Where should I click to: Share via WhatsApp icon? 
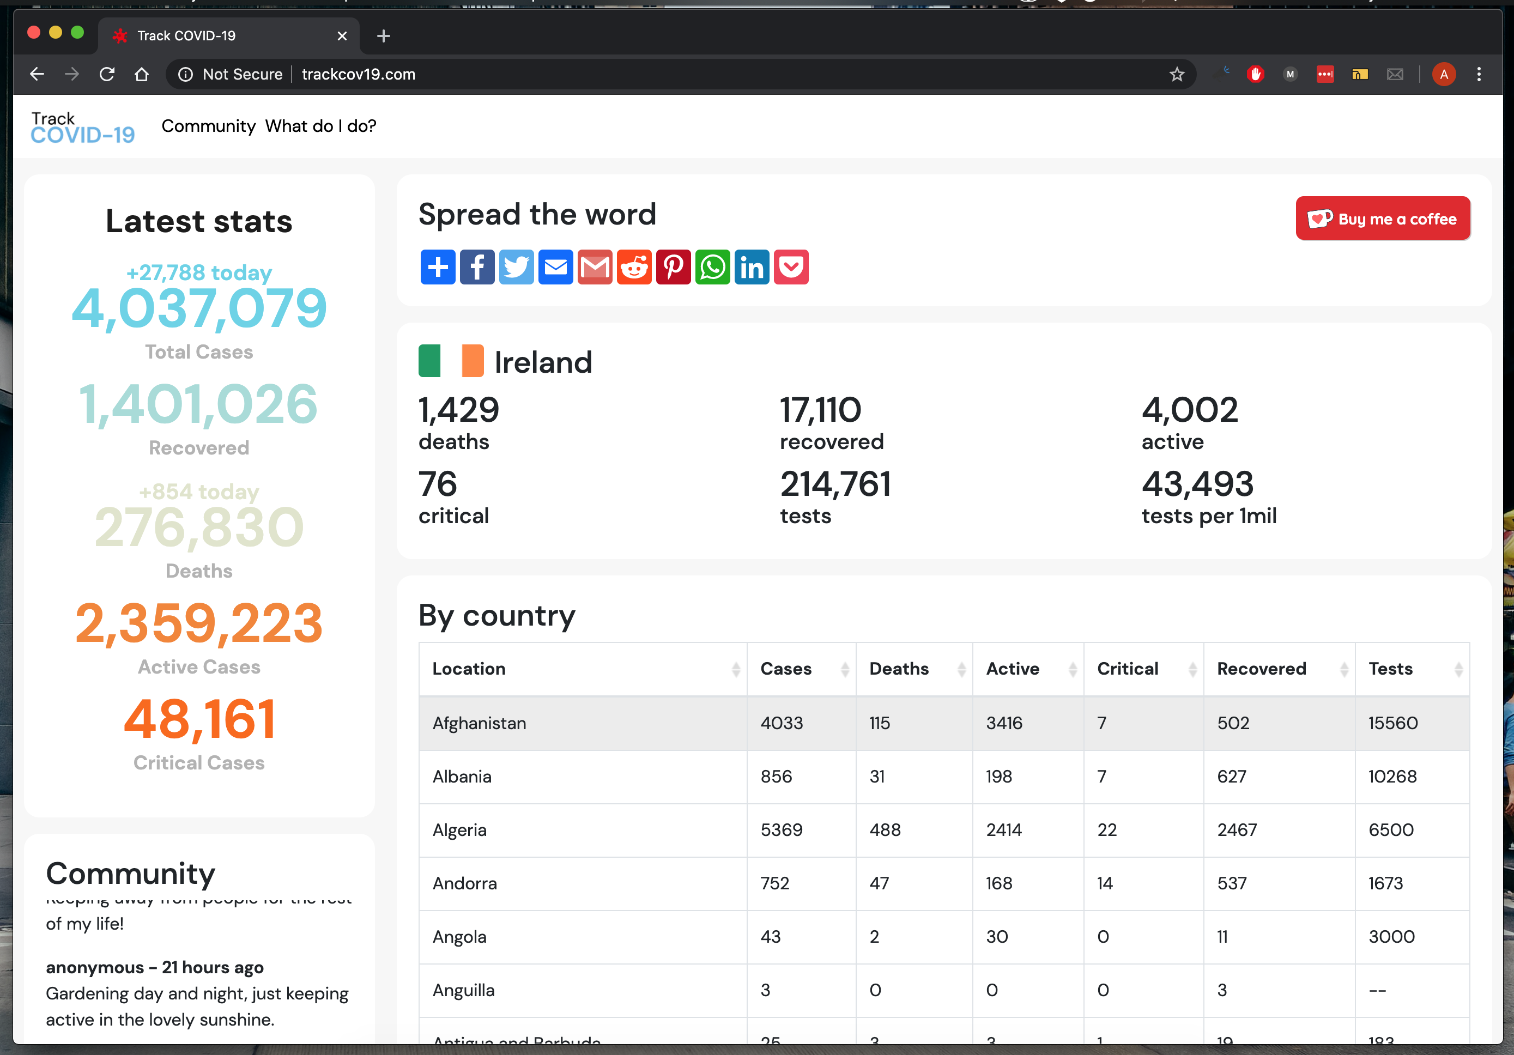pos(712,267)
